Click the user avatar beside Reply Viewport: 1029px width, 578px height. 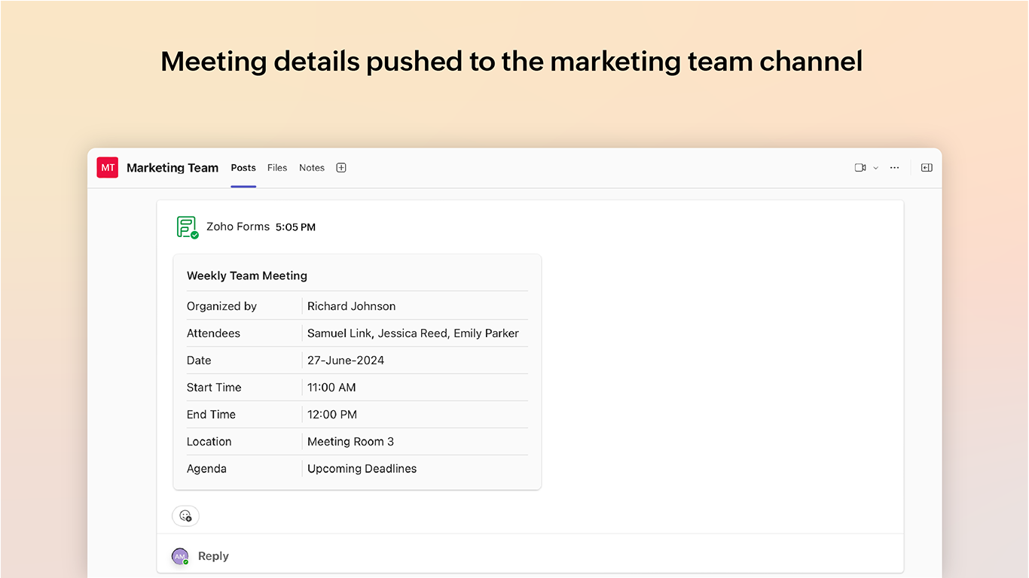pyautogui.click(x=179, y=556)
